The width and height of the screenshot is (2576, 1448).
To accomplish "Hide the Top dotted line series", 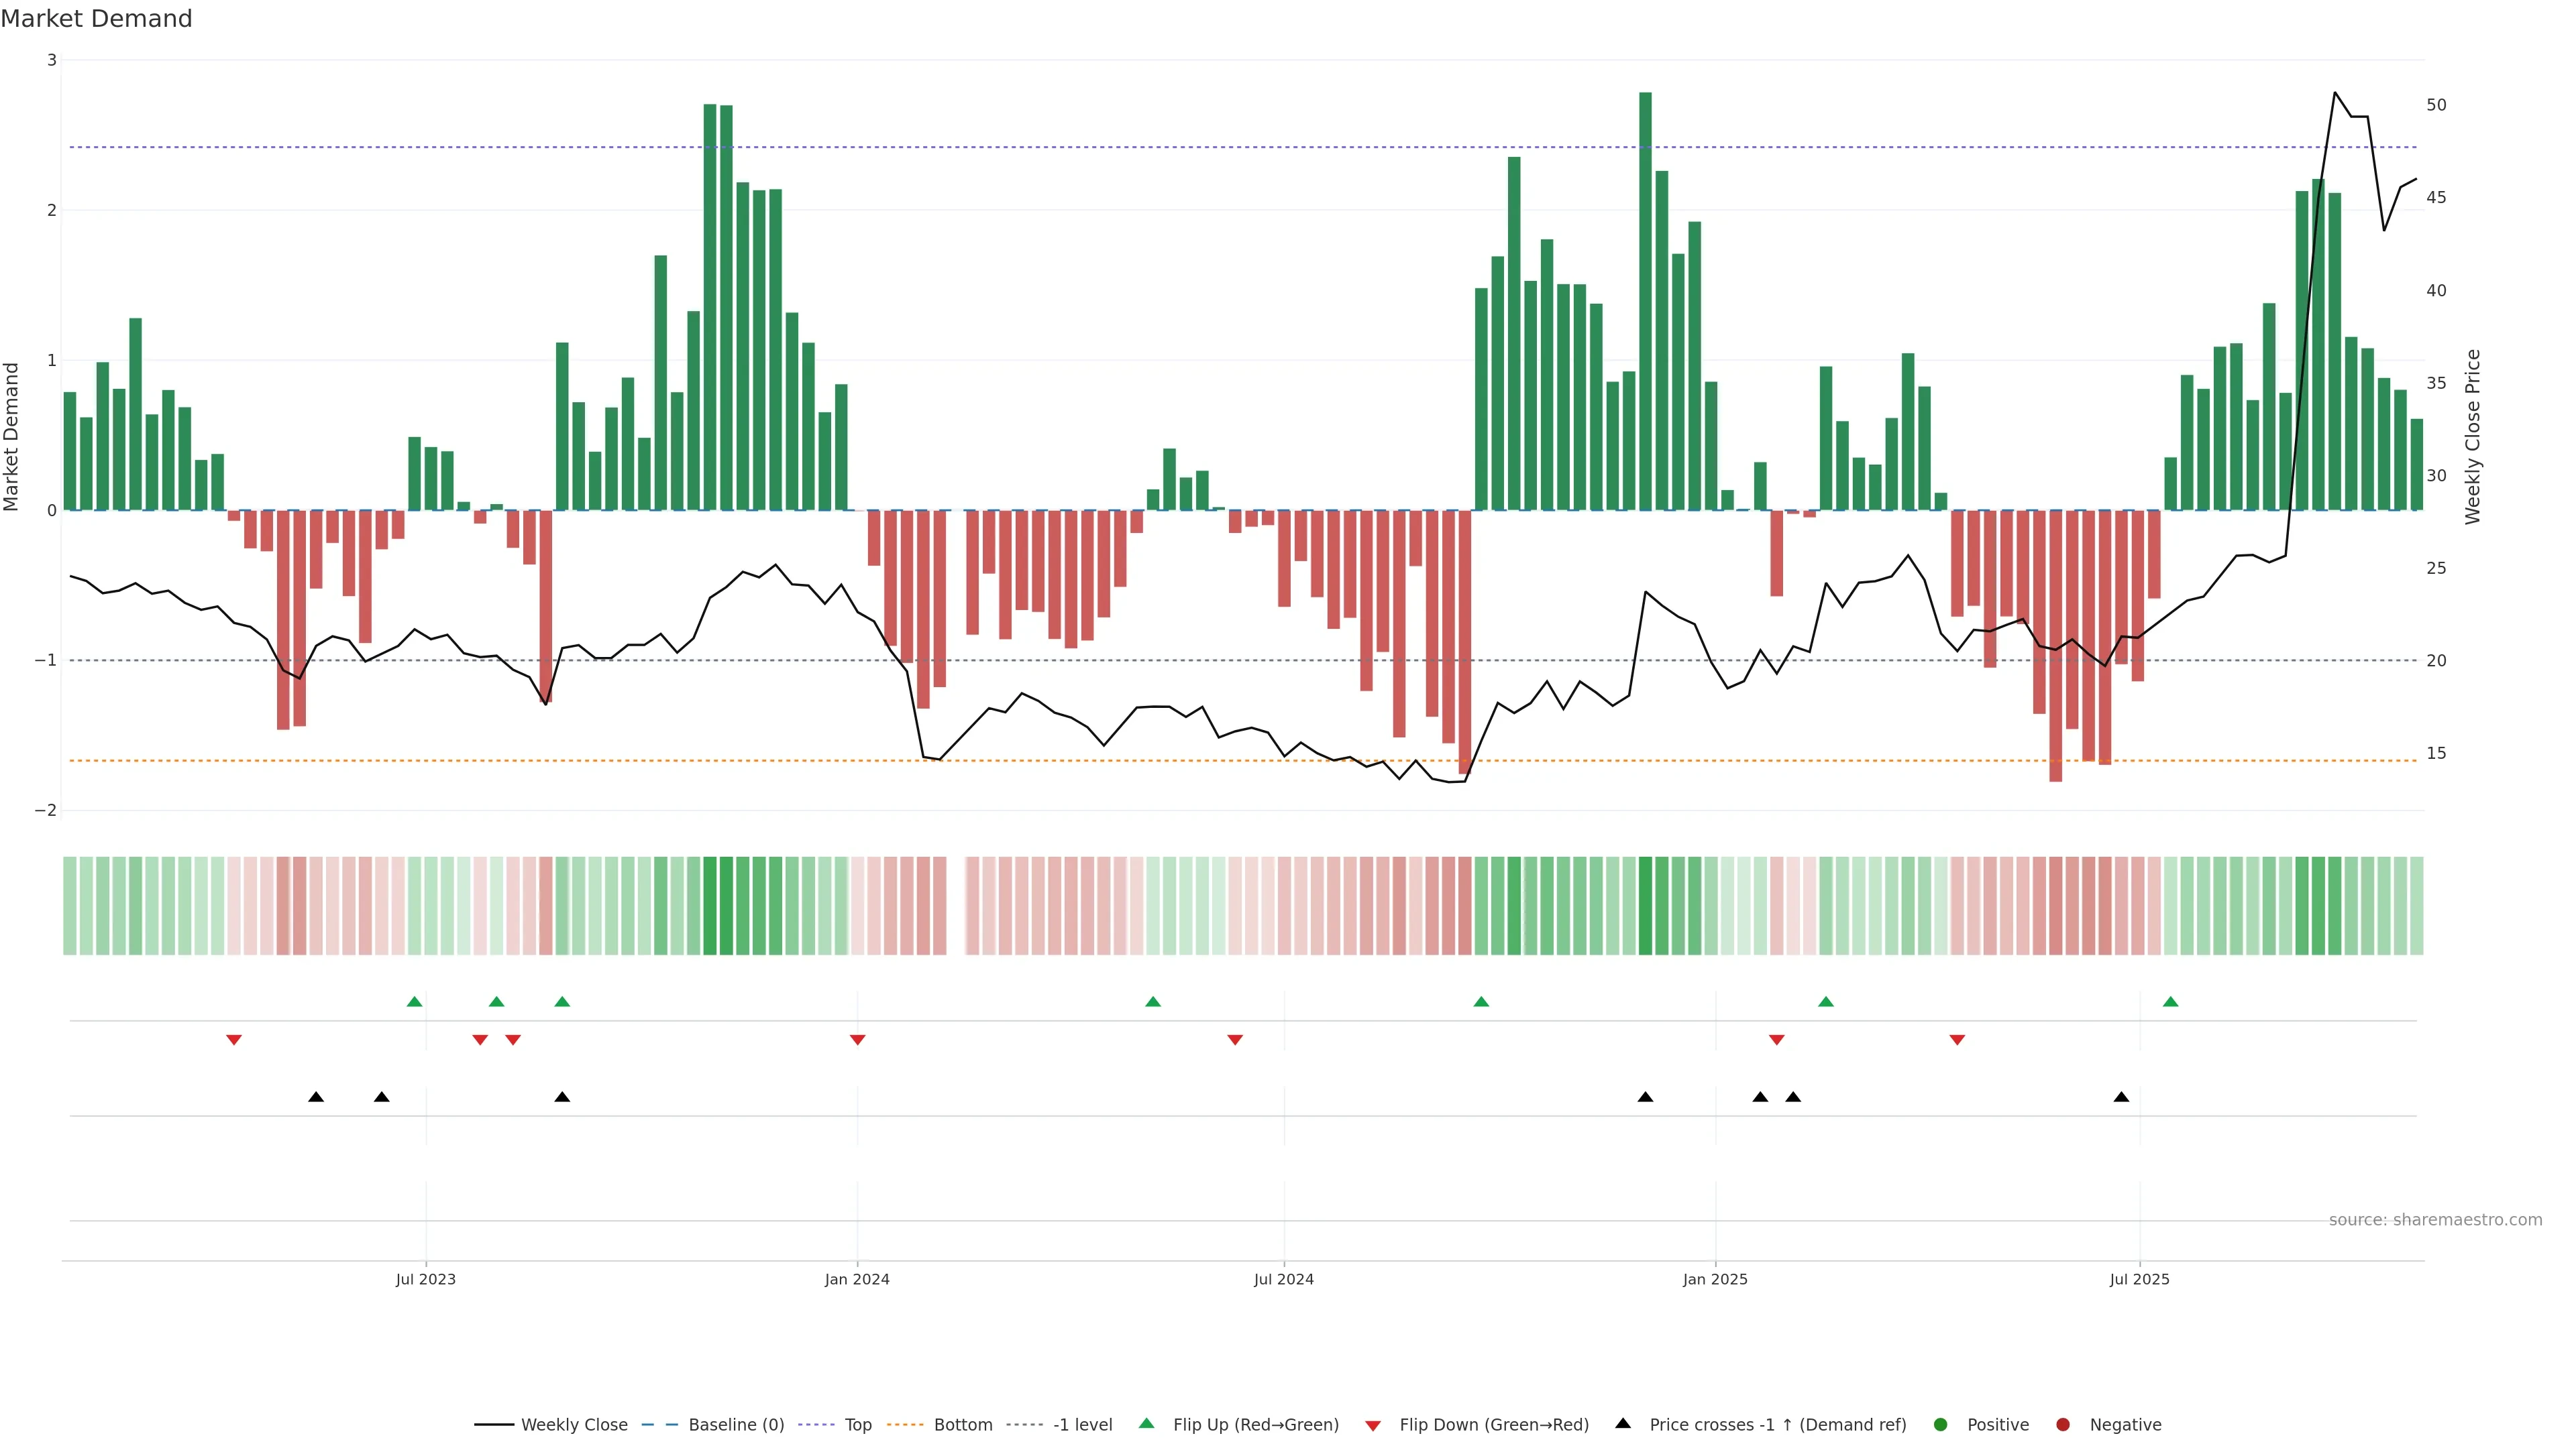I will click(x=857, y=1424).
